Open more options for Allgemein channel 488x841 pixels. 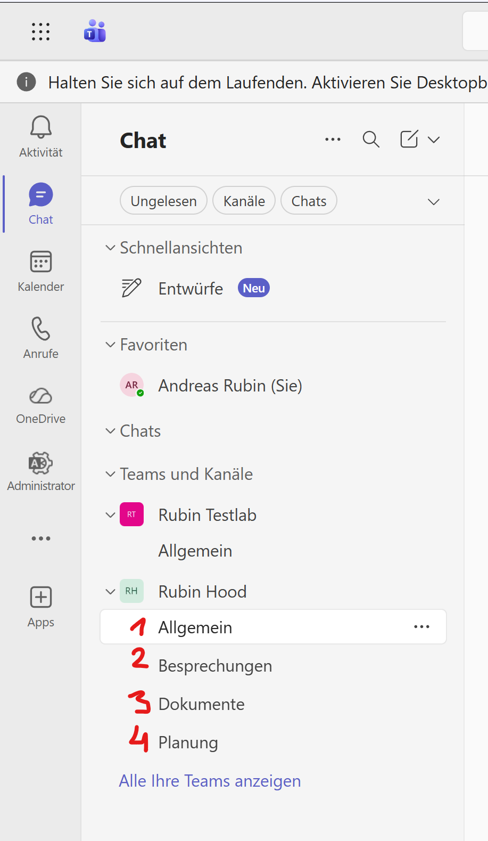tap(421, 627)
